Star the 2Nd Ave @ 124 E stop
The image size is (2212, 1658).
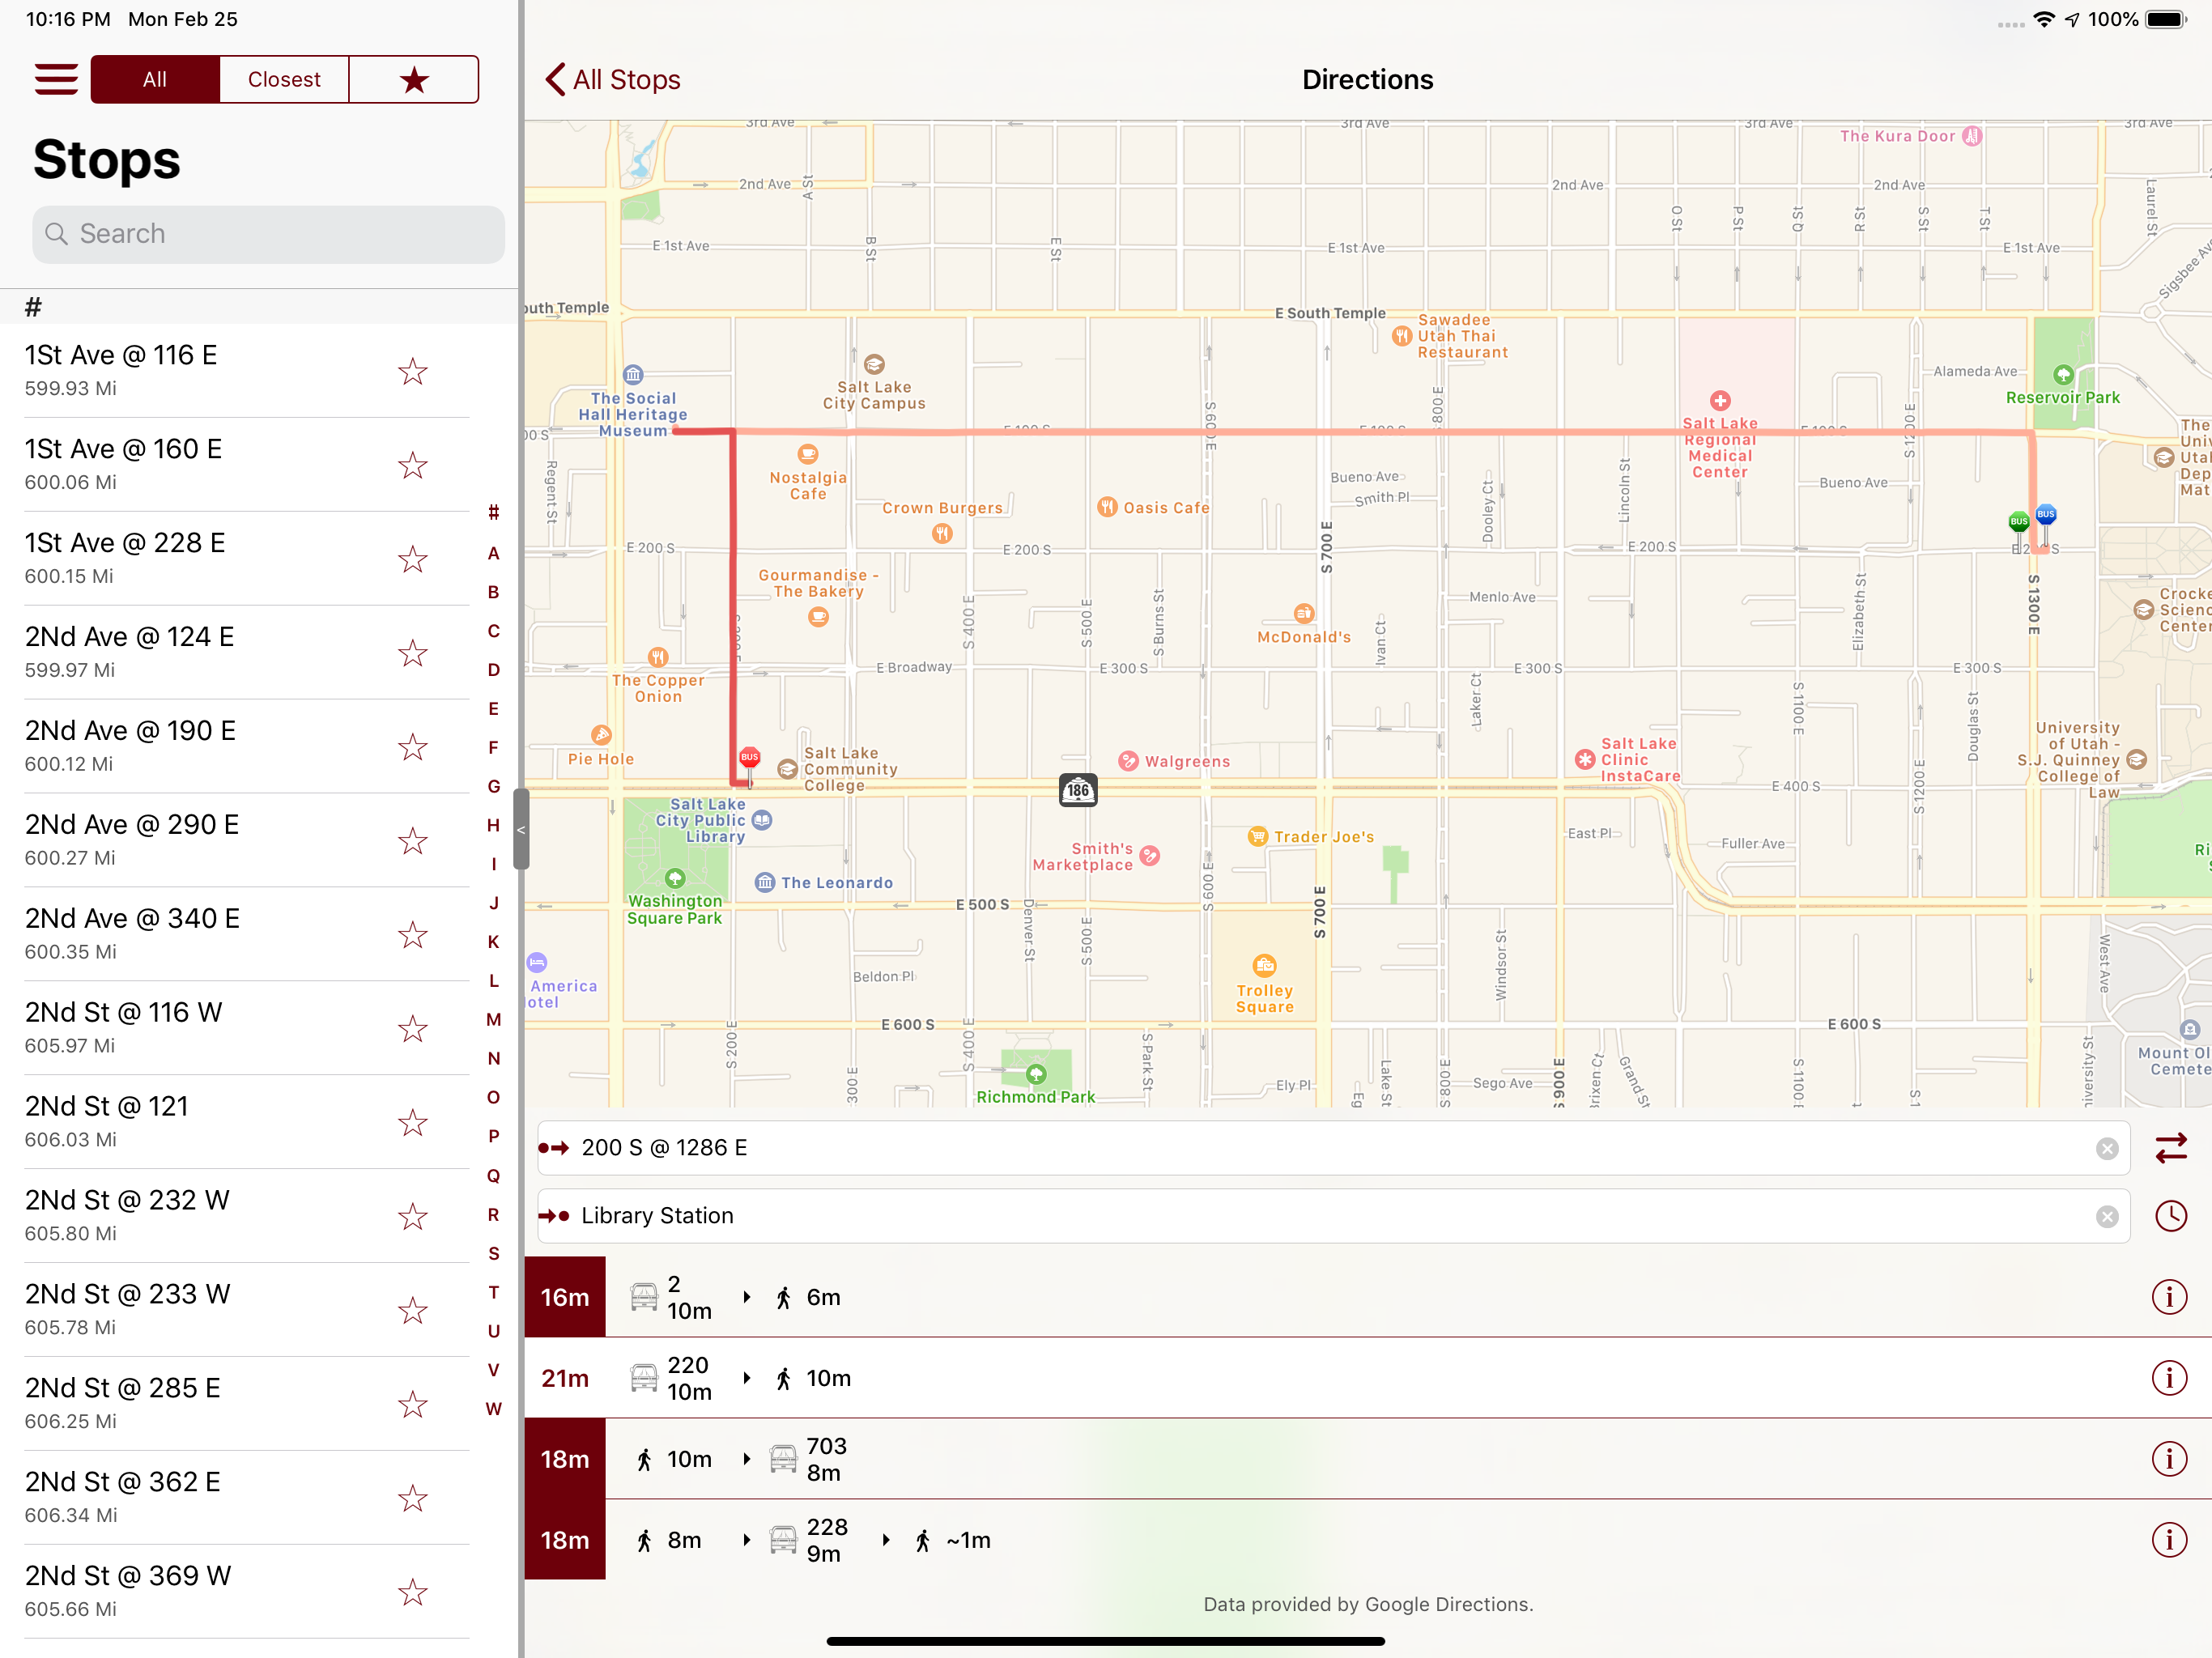pyautogui.click(x=412, y=653)
